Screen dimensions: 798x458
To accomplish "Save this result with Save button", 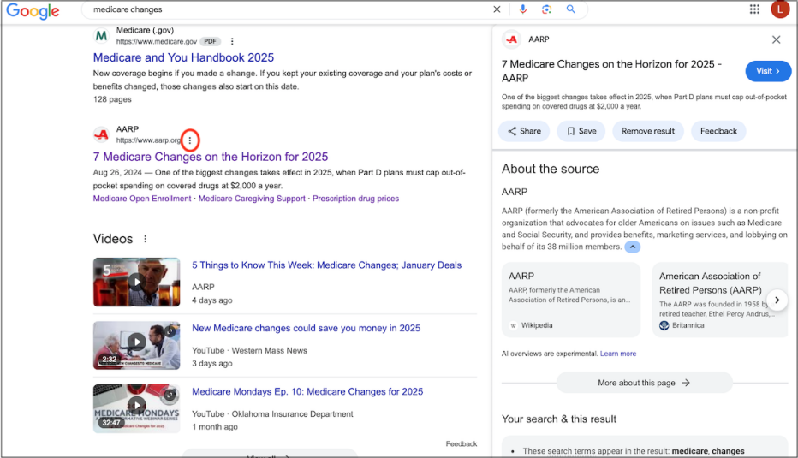I will (581, 131).
